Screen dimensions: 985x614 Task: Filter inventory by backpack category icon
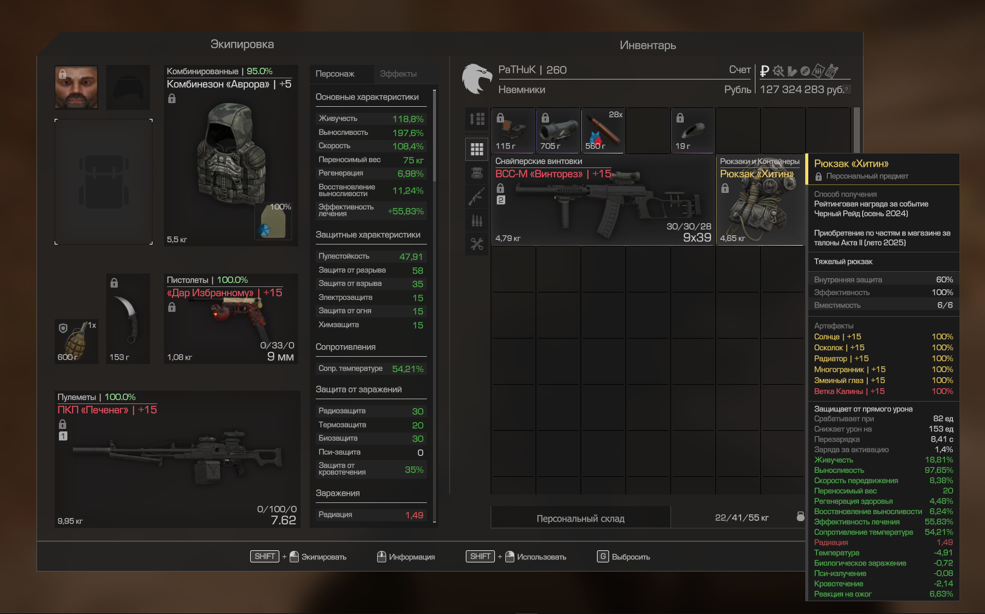point(477,173)
